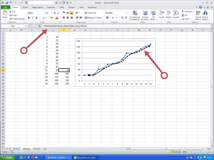Open Cell Styles gallery
214x160 pixels.
tap(153, 15)
